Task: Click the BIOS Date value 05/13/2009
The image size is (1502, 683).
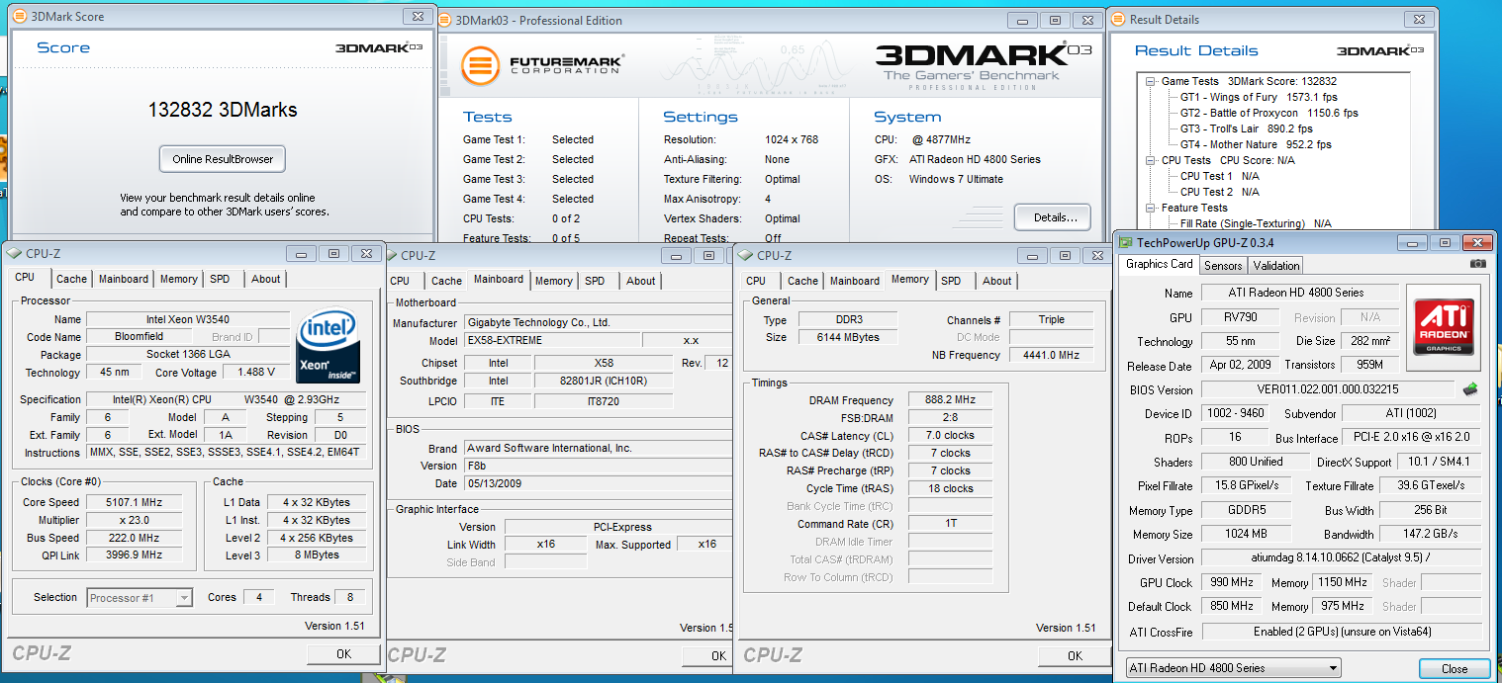Action: coord(598,483)
